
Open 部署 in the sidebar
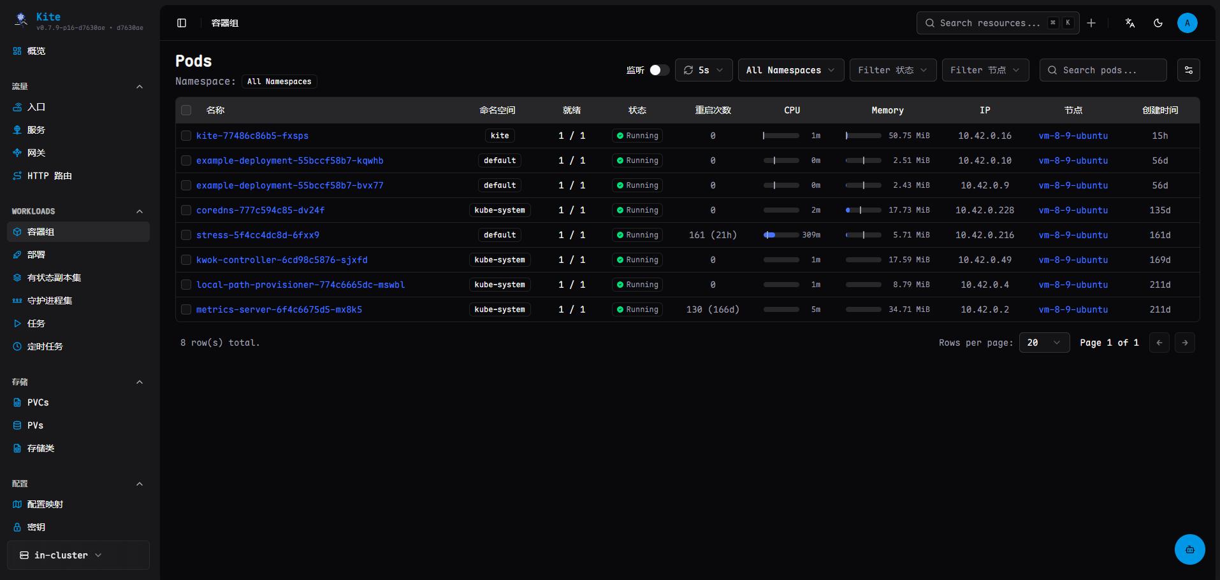pyautogui.click(x=36, y=255)
